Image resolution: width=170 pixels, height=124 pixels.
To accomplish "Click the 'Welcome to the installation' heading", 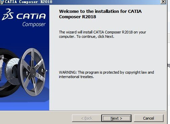I will (x=100, y=14).
